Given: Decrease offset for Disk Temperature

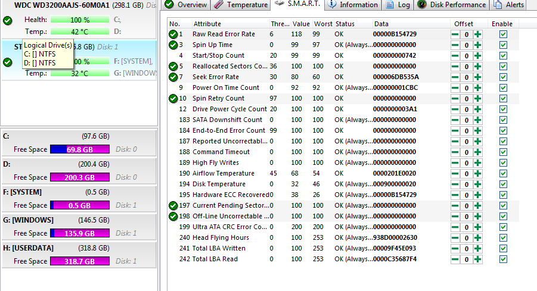Looking at the screenshot, I should tap(455, 184).
